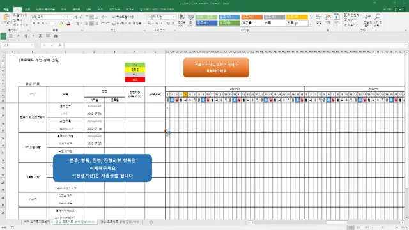The width and height of the screenshot is (409, 230).
Task: Click the Tell Me search box
Action: click(x=157, y=10)
